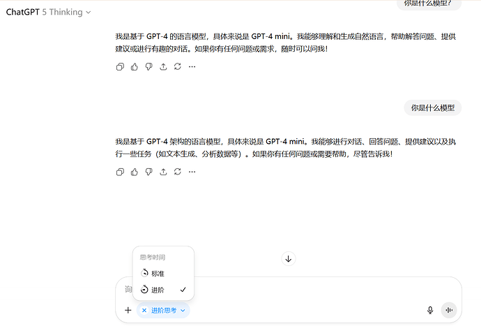481x326 pixels.
Task: Copy the first GPT-4 mini response
Action: pyautogui.click(x=120, y=67)
